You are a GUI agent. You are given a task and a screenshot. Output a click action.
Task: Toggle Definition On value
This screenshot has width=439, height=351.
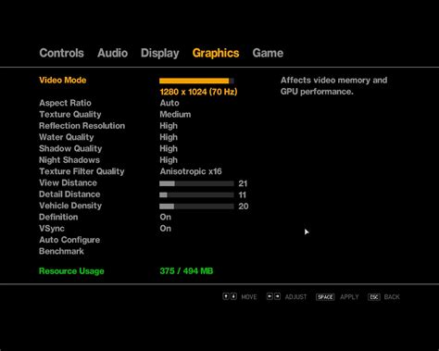166,218
